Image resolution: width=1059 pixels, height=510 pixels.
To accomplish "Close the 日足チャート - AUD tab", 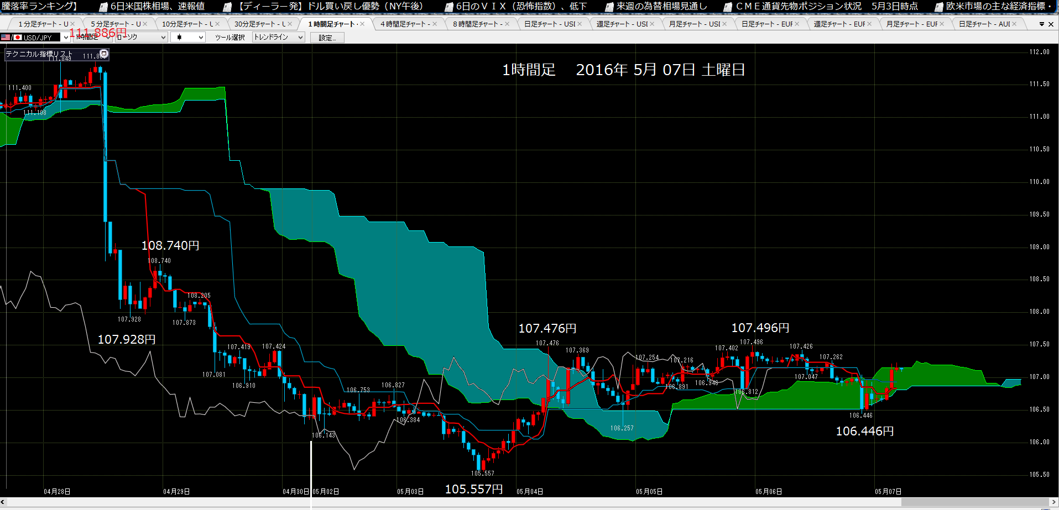I will click(x=1014, y=24).
